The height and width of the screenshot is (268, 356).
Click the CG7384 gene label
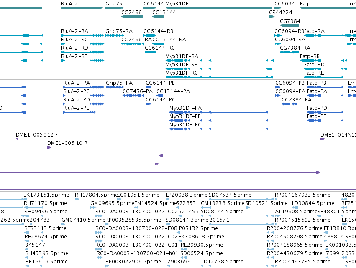click(x=290, y=21)
